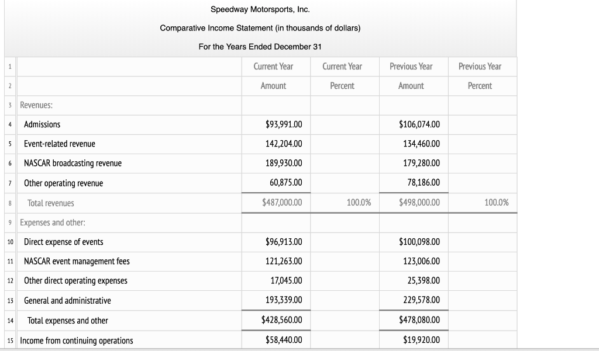599x351 pixels.
Task: Select the Other direct operating expenses $25,398.00 cell
Action: [x=414, y=281]
